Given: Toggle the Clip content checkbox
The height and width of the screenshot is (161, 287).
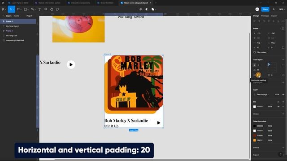Looking at the screenshot, I should click(254, 52).
